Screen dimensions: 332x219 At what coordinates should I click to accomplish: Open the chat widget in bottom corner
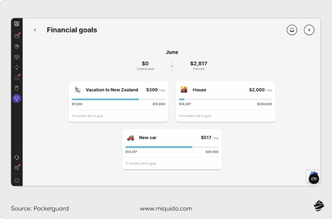314,178
